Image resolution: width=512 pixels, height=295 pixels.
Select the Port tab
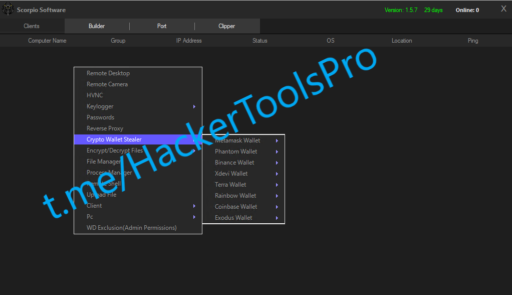coord(162,26)
